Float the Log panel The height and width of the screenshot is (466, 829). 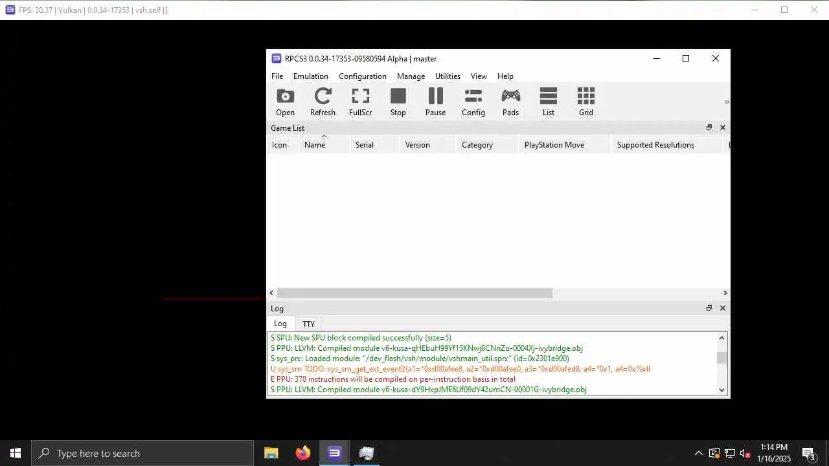pos(709,308)
